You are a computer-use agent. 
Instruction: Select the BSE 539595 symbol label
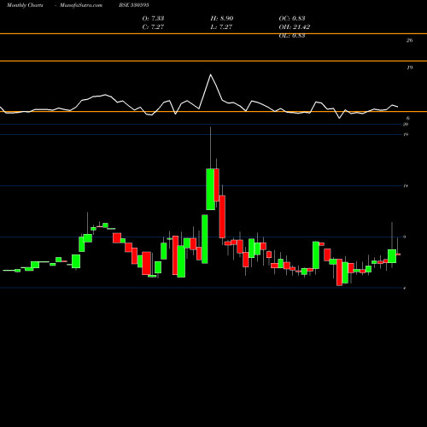[x=134, y=5]
